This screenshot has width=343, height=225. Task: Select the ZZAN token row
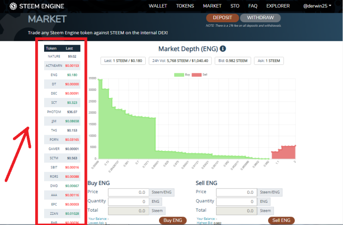click(x=62, y=213)
